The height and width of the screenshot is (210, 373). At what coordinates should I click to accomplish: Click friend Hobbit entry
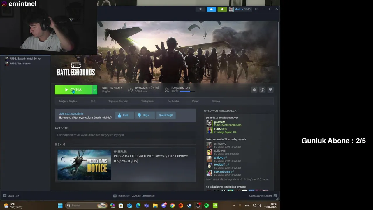224,166
